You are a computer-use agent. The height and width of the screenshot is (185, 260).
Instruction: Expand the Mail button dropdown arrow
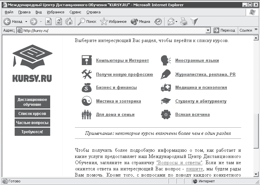point(176,21)
